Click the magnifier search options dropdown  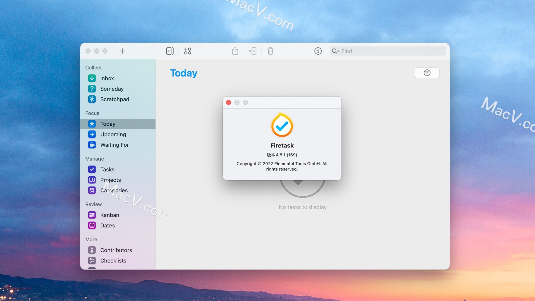point(335,51)
